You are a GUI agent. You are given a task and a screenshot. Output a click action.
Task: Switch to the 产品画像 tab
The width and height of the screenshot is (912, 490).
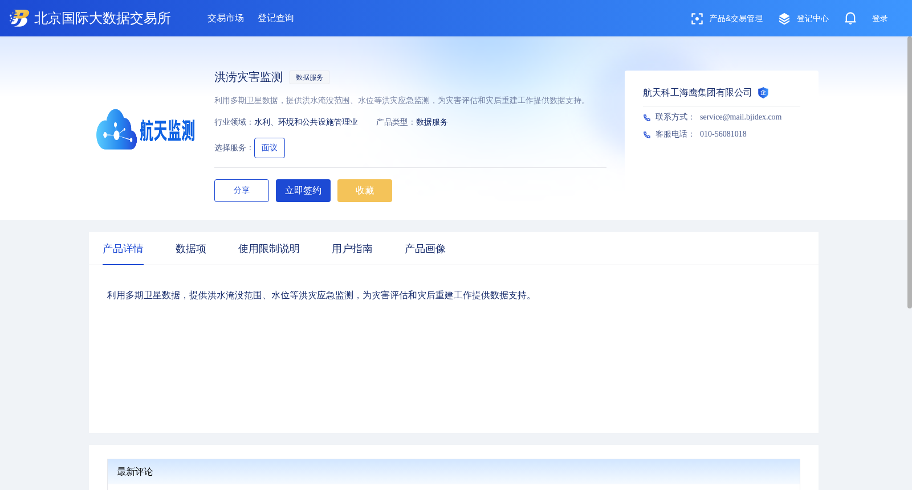tap(425, 249)
